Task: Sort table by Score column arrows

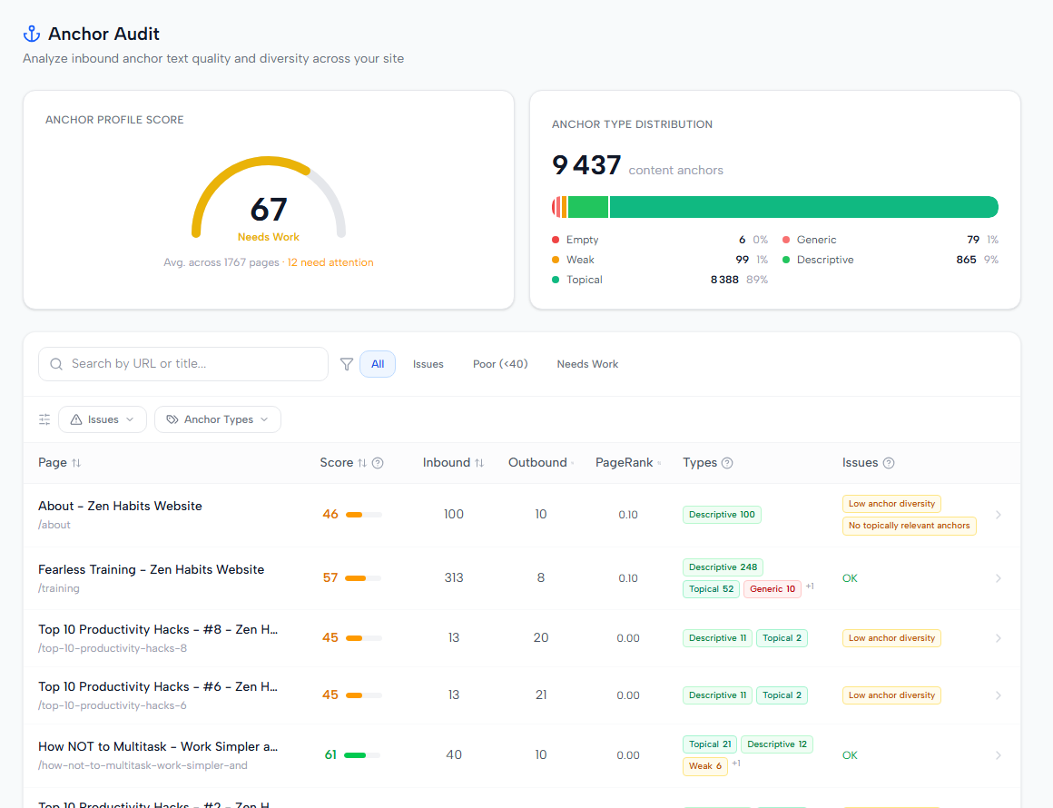Action: click(x=362, y=463)
